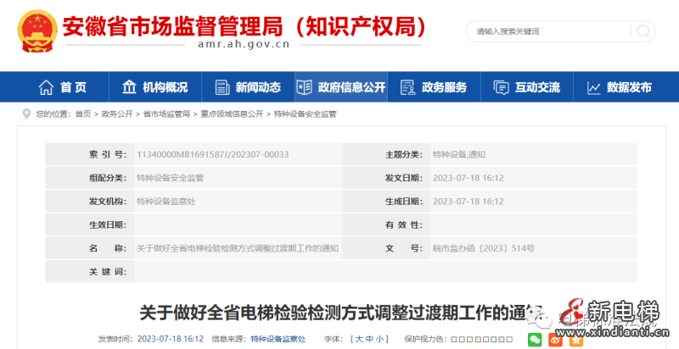Image resolution: width=679 pixels, height=349 pixels.
Task: Click the chart icon beside 数据发布
Action: (x=593, y=88)
